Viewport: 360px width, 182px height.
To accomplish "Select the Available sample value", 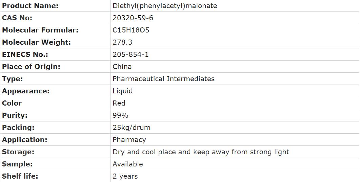I will [128, 164].
